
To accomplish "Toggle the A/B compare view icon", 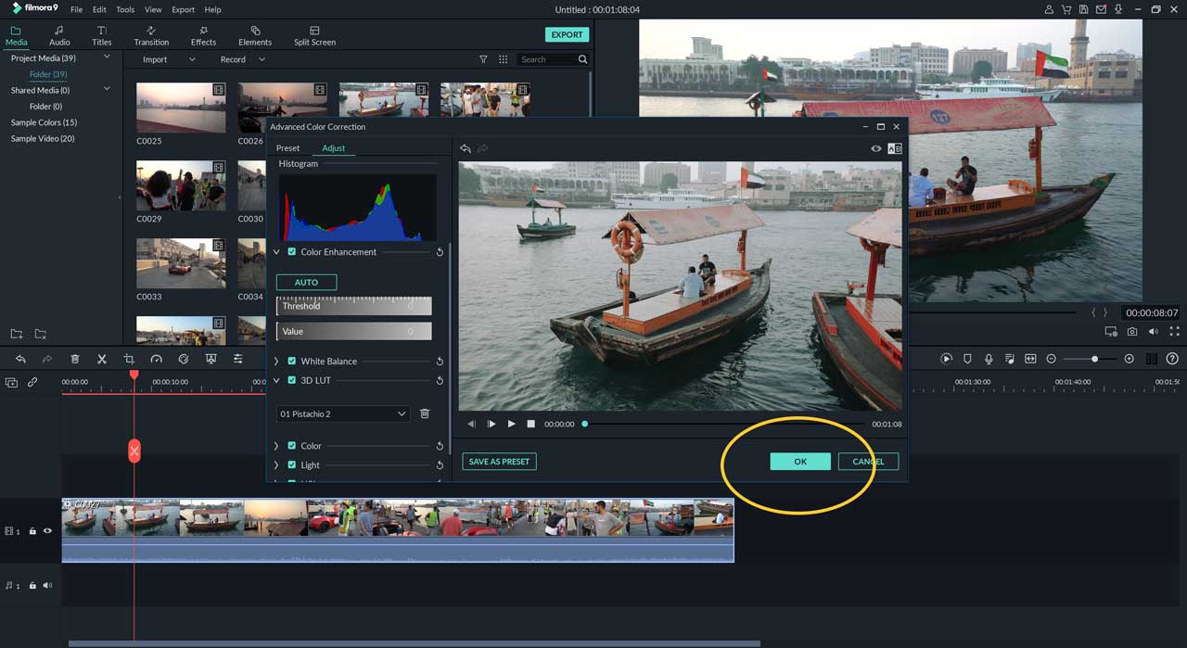I will (x=894, y=148).
